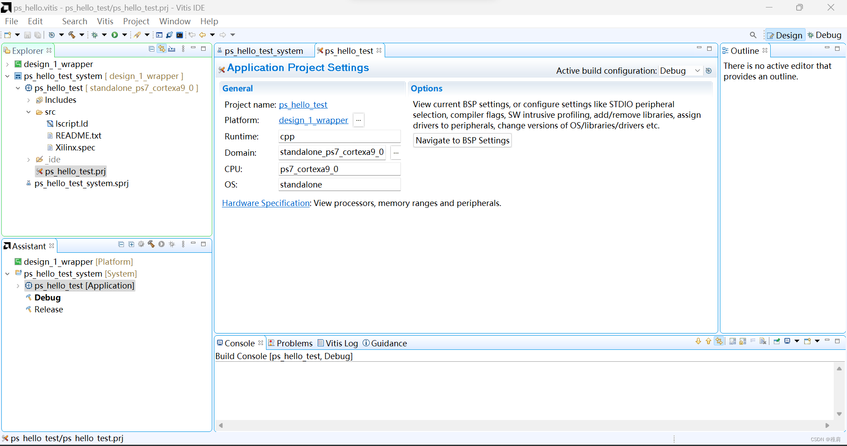Toggle Link with Editor in Explorer
This screenshot has height=446, width=847.
coord(162,49)
